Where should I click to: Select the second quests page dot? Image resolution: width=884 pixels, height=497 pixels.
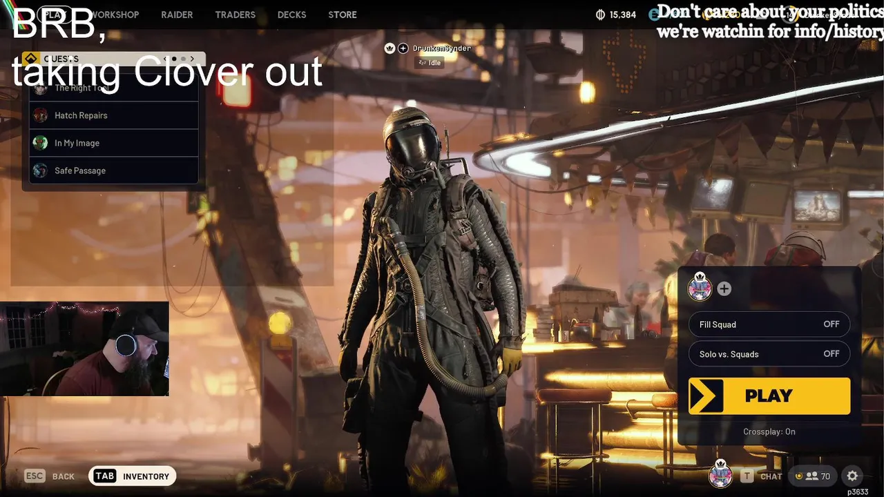[x=182, y=59]
